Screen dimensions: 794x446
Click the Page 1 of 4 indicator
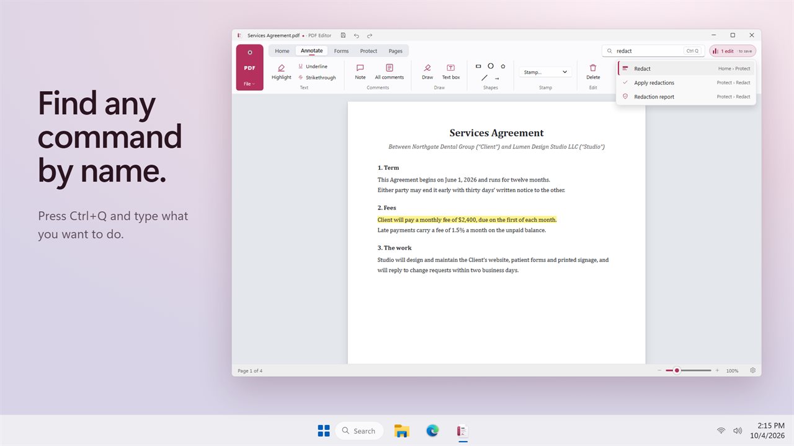pos(250,370)
